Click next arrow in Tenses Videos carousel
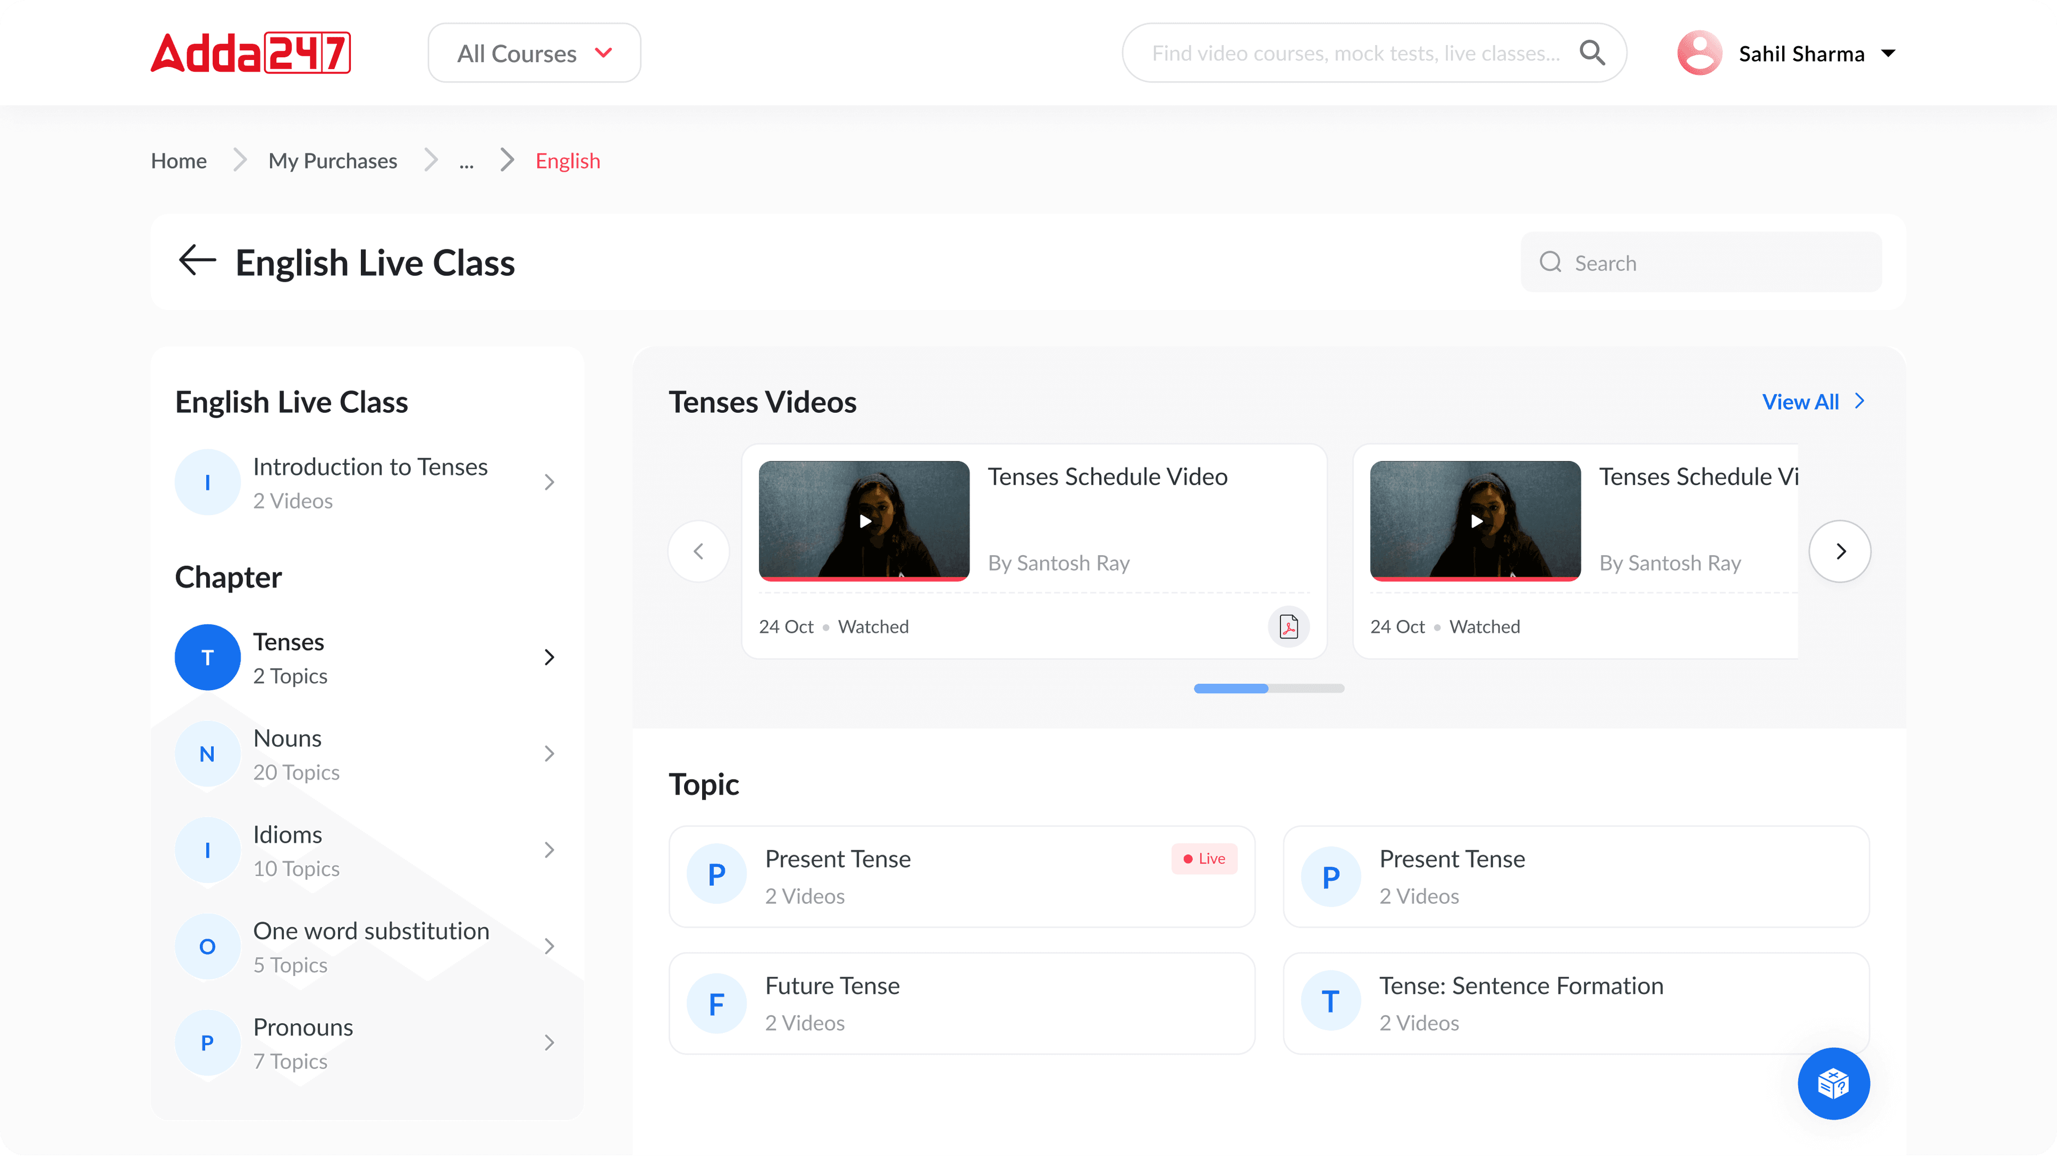This screenshot has height=1156, width=2057. pyautogui.click(x=1840, y=551)
